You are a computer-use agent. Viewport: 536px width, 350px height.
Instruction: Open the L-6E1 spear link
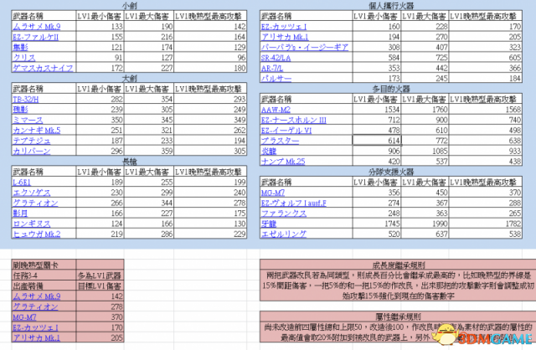pos(22,183)
